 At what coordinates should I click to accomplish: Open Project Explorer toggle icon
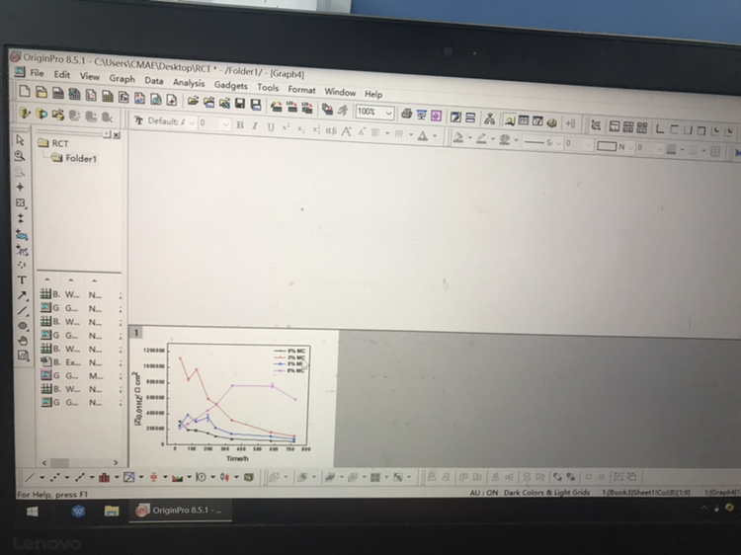click(x=509, y=119)
